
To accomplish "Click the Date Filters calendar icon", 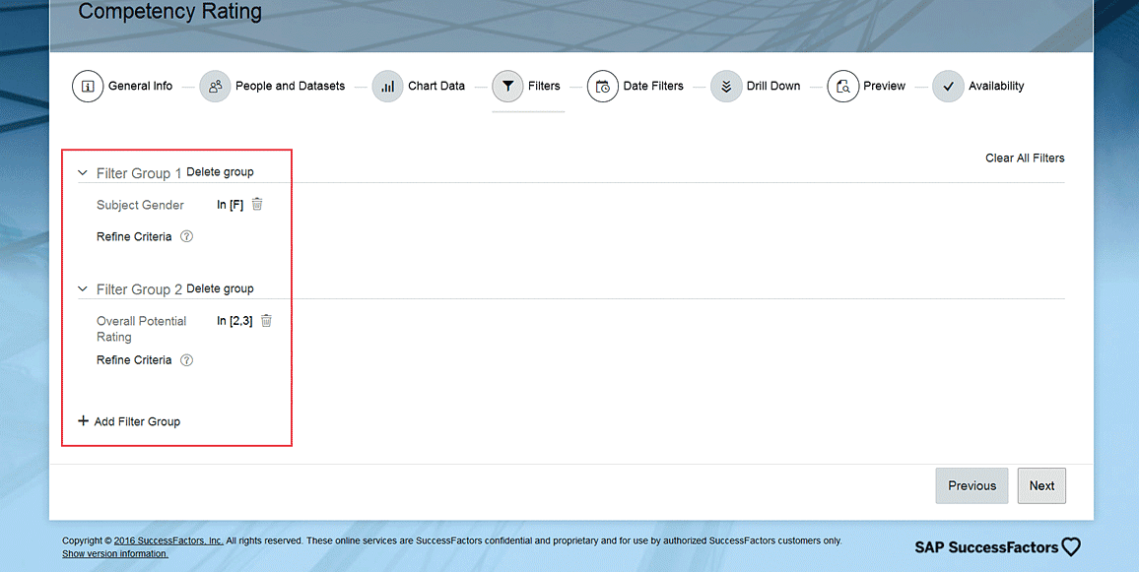I will coord(603,87).
